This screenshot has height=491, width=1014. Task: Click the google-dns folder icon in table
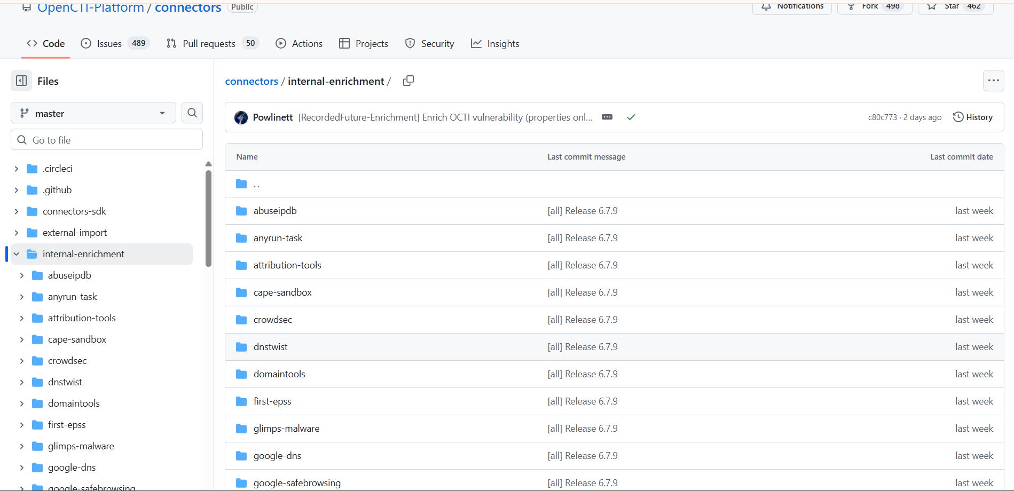(x=241, y=456)
